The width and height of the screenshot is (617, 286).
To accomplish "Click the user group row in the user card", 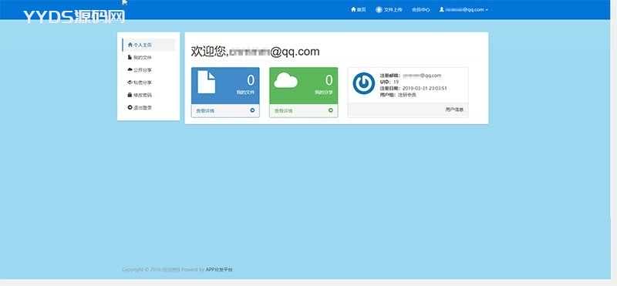I will (x=398, y=95).
